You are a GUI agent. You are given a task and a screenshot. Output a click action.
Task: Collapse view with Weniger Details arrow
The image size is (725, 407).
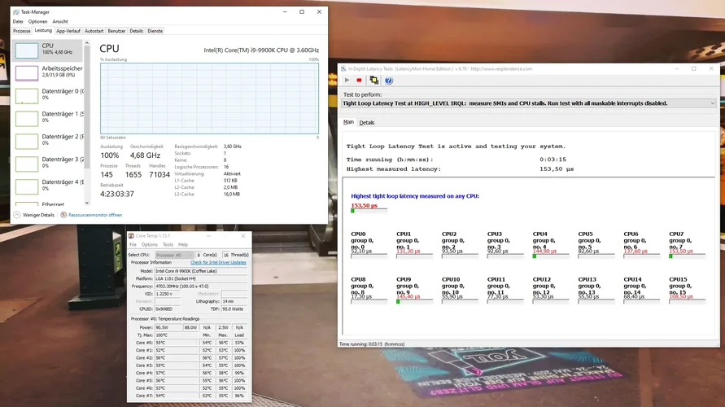point(16,215)
